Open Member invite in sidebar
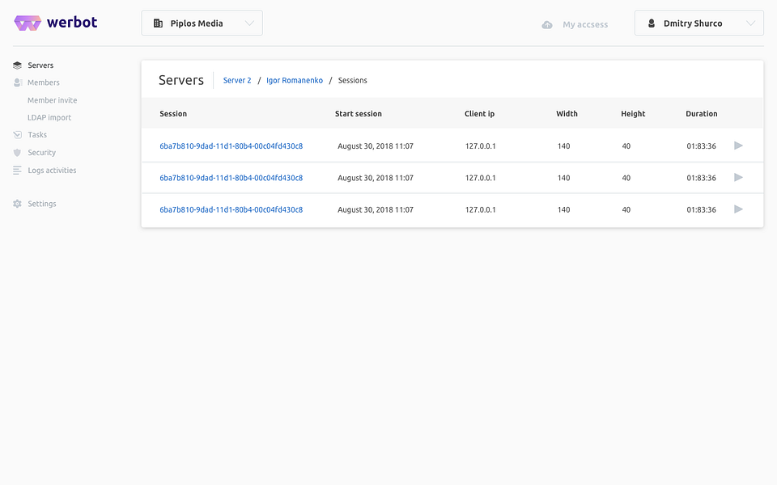777x485 pixels. (x=53, y=100)
